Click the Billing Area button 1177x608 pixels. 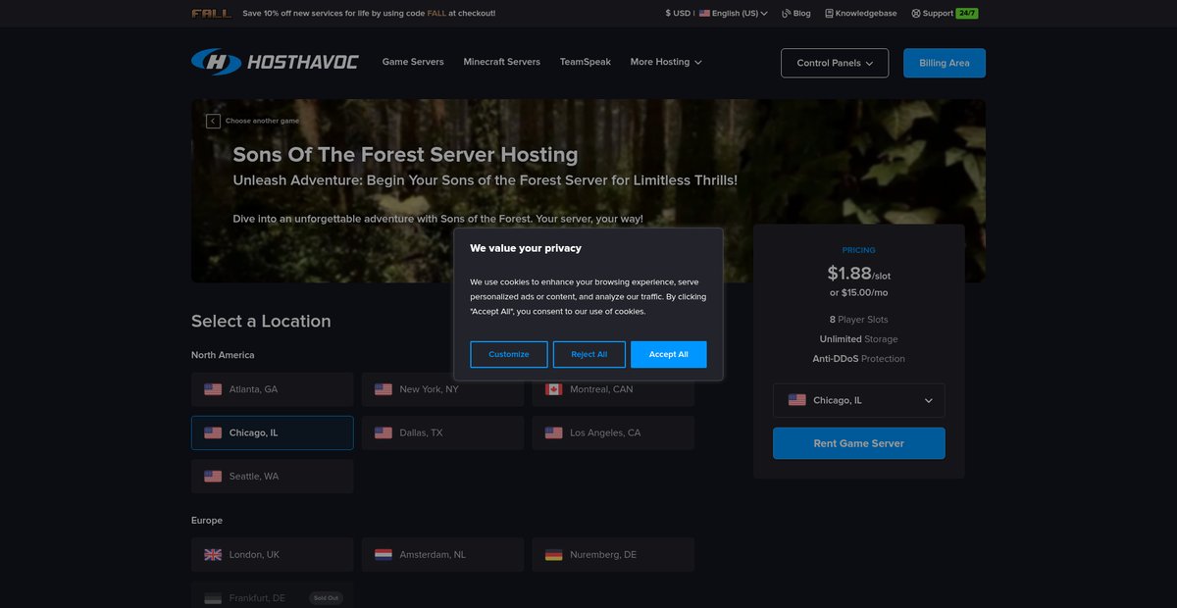click(945, 63)
